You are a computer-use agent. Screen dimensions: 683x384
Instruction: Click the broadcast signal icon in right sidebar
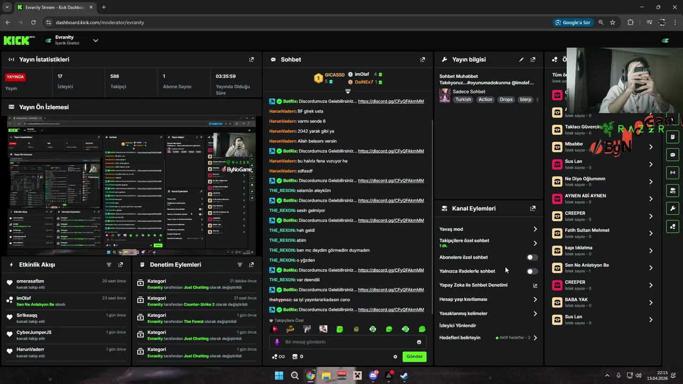click(672, 172)
